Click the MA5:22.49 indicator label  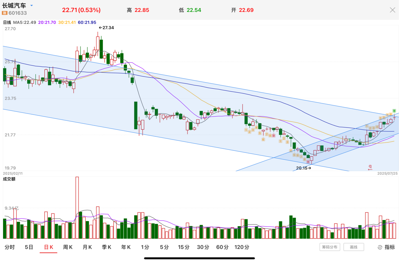(25, 23)
